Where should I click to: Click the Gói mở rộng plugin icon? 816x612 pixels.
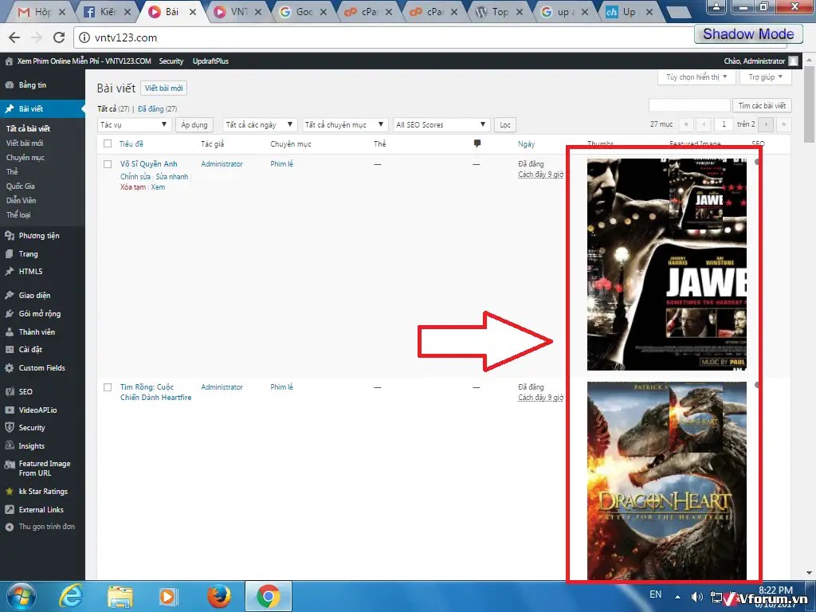pyautogui.click(x=10, y=313)
